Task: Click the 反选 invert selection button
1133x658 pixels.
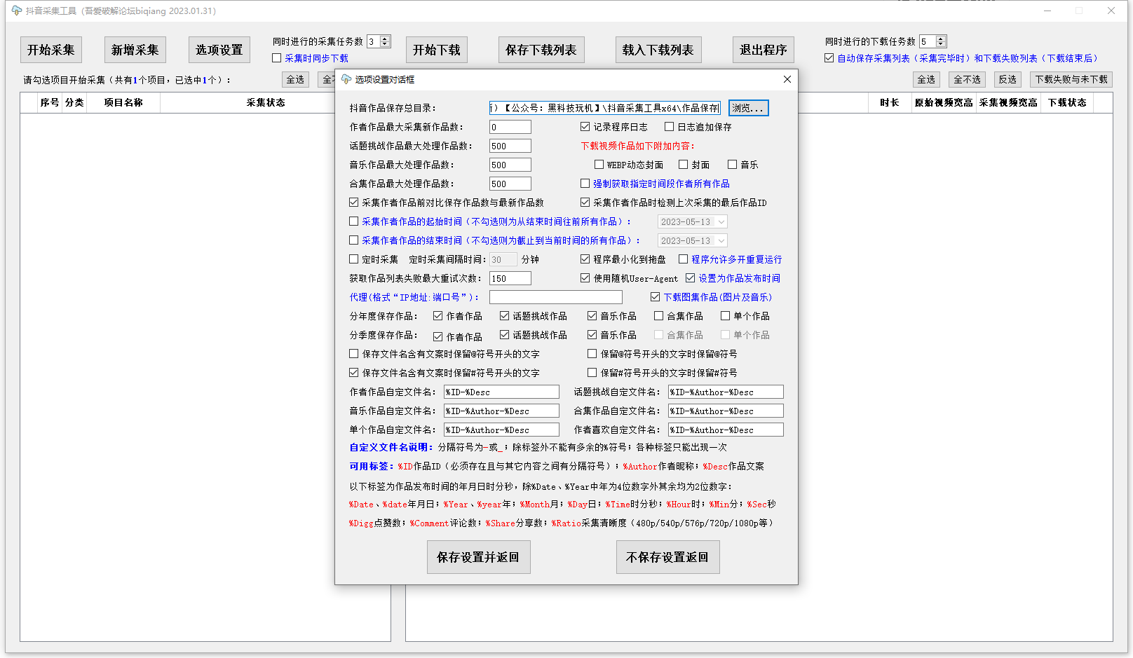Action: tap(1008, 79)
